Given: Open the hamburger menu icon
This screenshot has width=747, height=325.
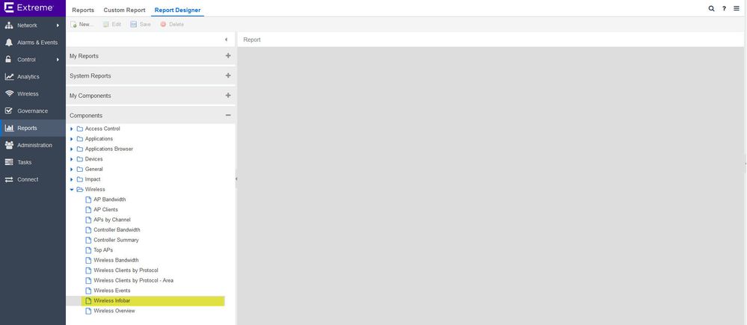Looking at the screenshot, I should (x=737, y=9).
